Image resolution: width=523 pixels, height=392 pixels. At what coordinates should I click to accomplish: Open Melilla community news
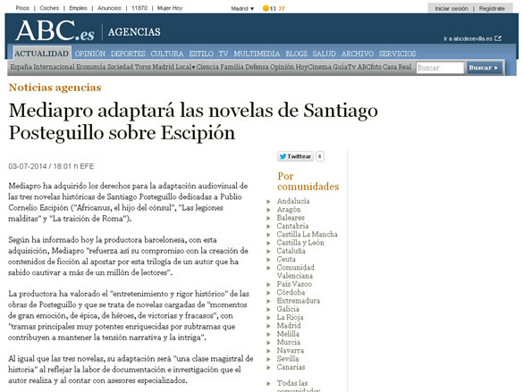[288, 334]
